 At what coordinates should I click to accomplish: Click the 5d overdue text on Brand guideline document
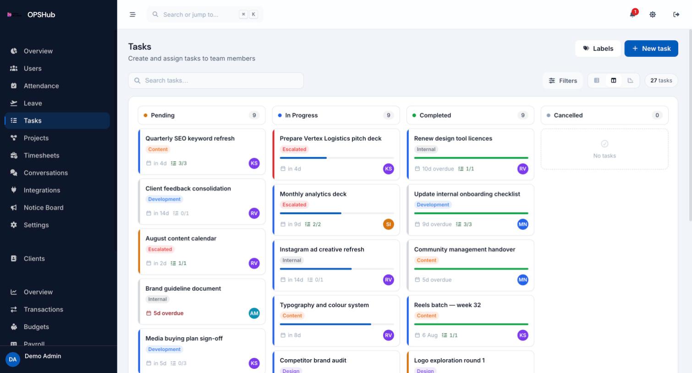click(x=168, y=313)
